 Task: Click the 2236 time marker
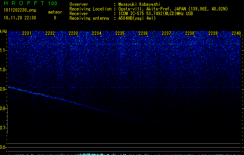pyautogui.click(x=143, y=33)
